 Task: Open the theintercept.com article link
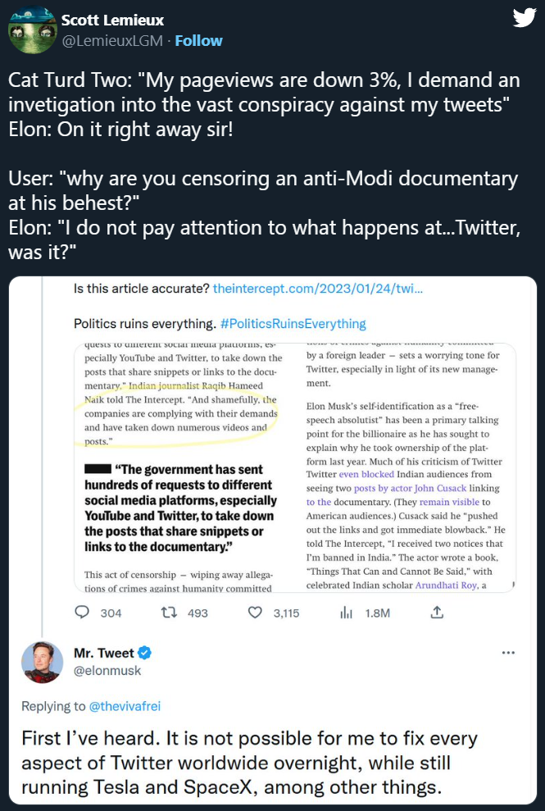[317, 289]
